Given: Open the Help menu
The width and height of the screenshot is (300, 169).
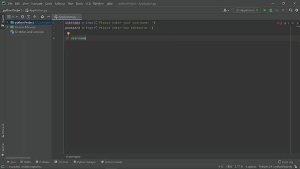Looking at the screenshot, I should pyautogui.click(x=109, y=4).
